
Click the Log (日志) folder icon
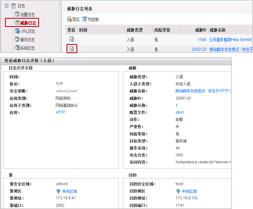coord(13,6)
